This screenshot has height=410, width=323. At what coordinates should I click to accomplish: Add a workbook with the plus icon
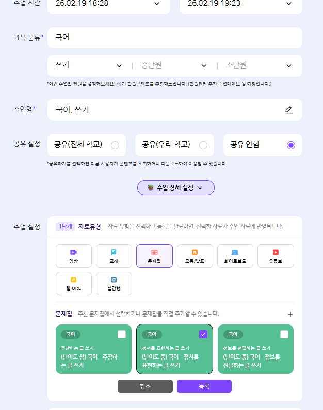290,314
